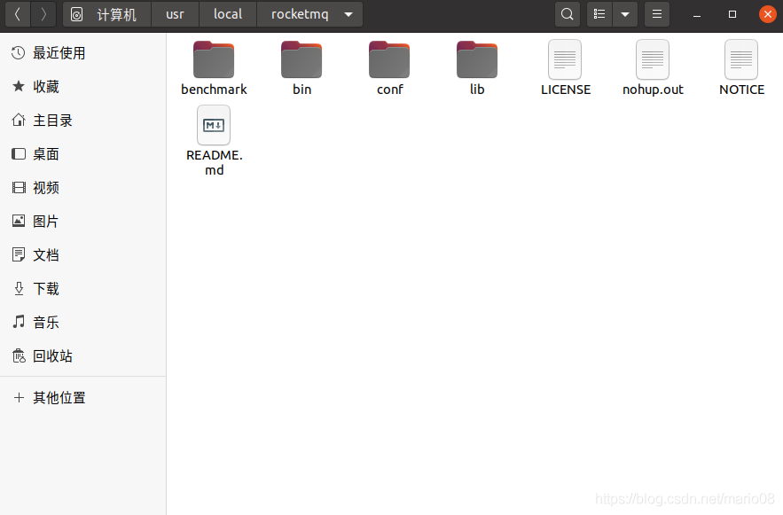Select the bin folder icon

pos(301,59)
